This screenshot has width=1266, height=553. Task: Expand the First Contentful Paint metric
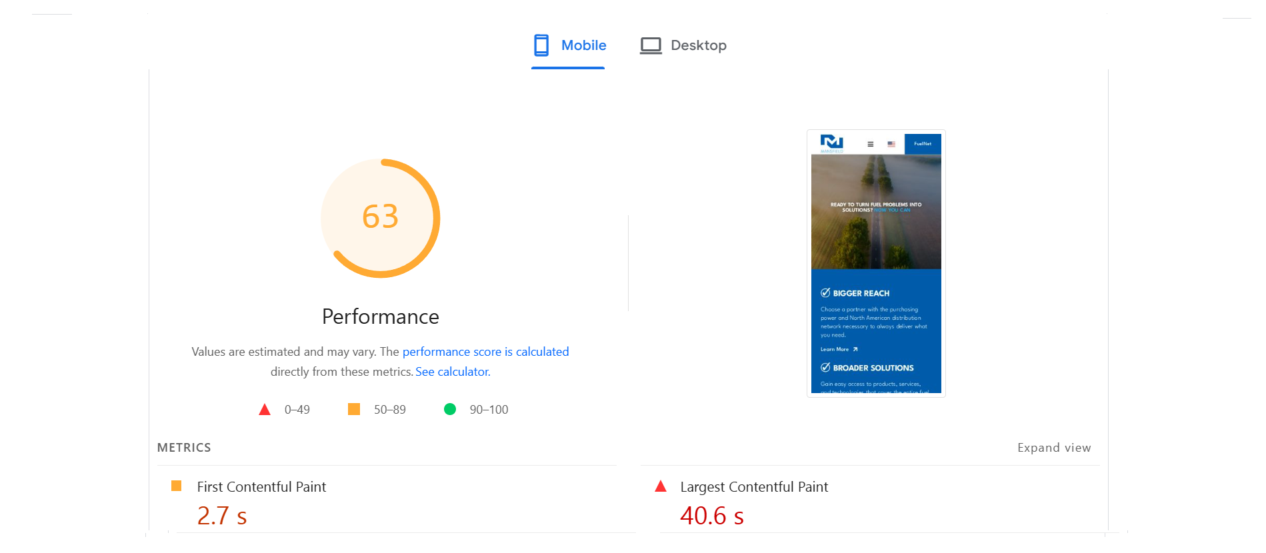point(261,487)
